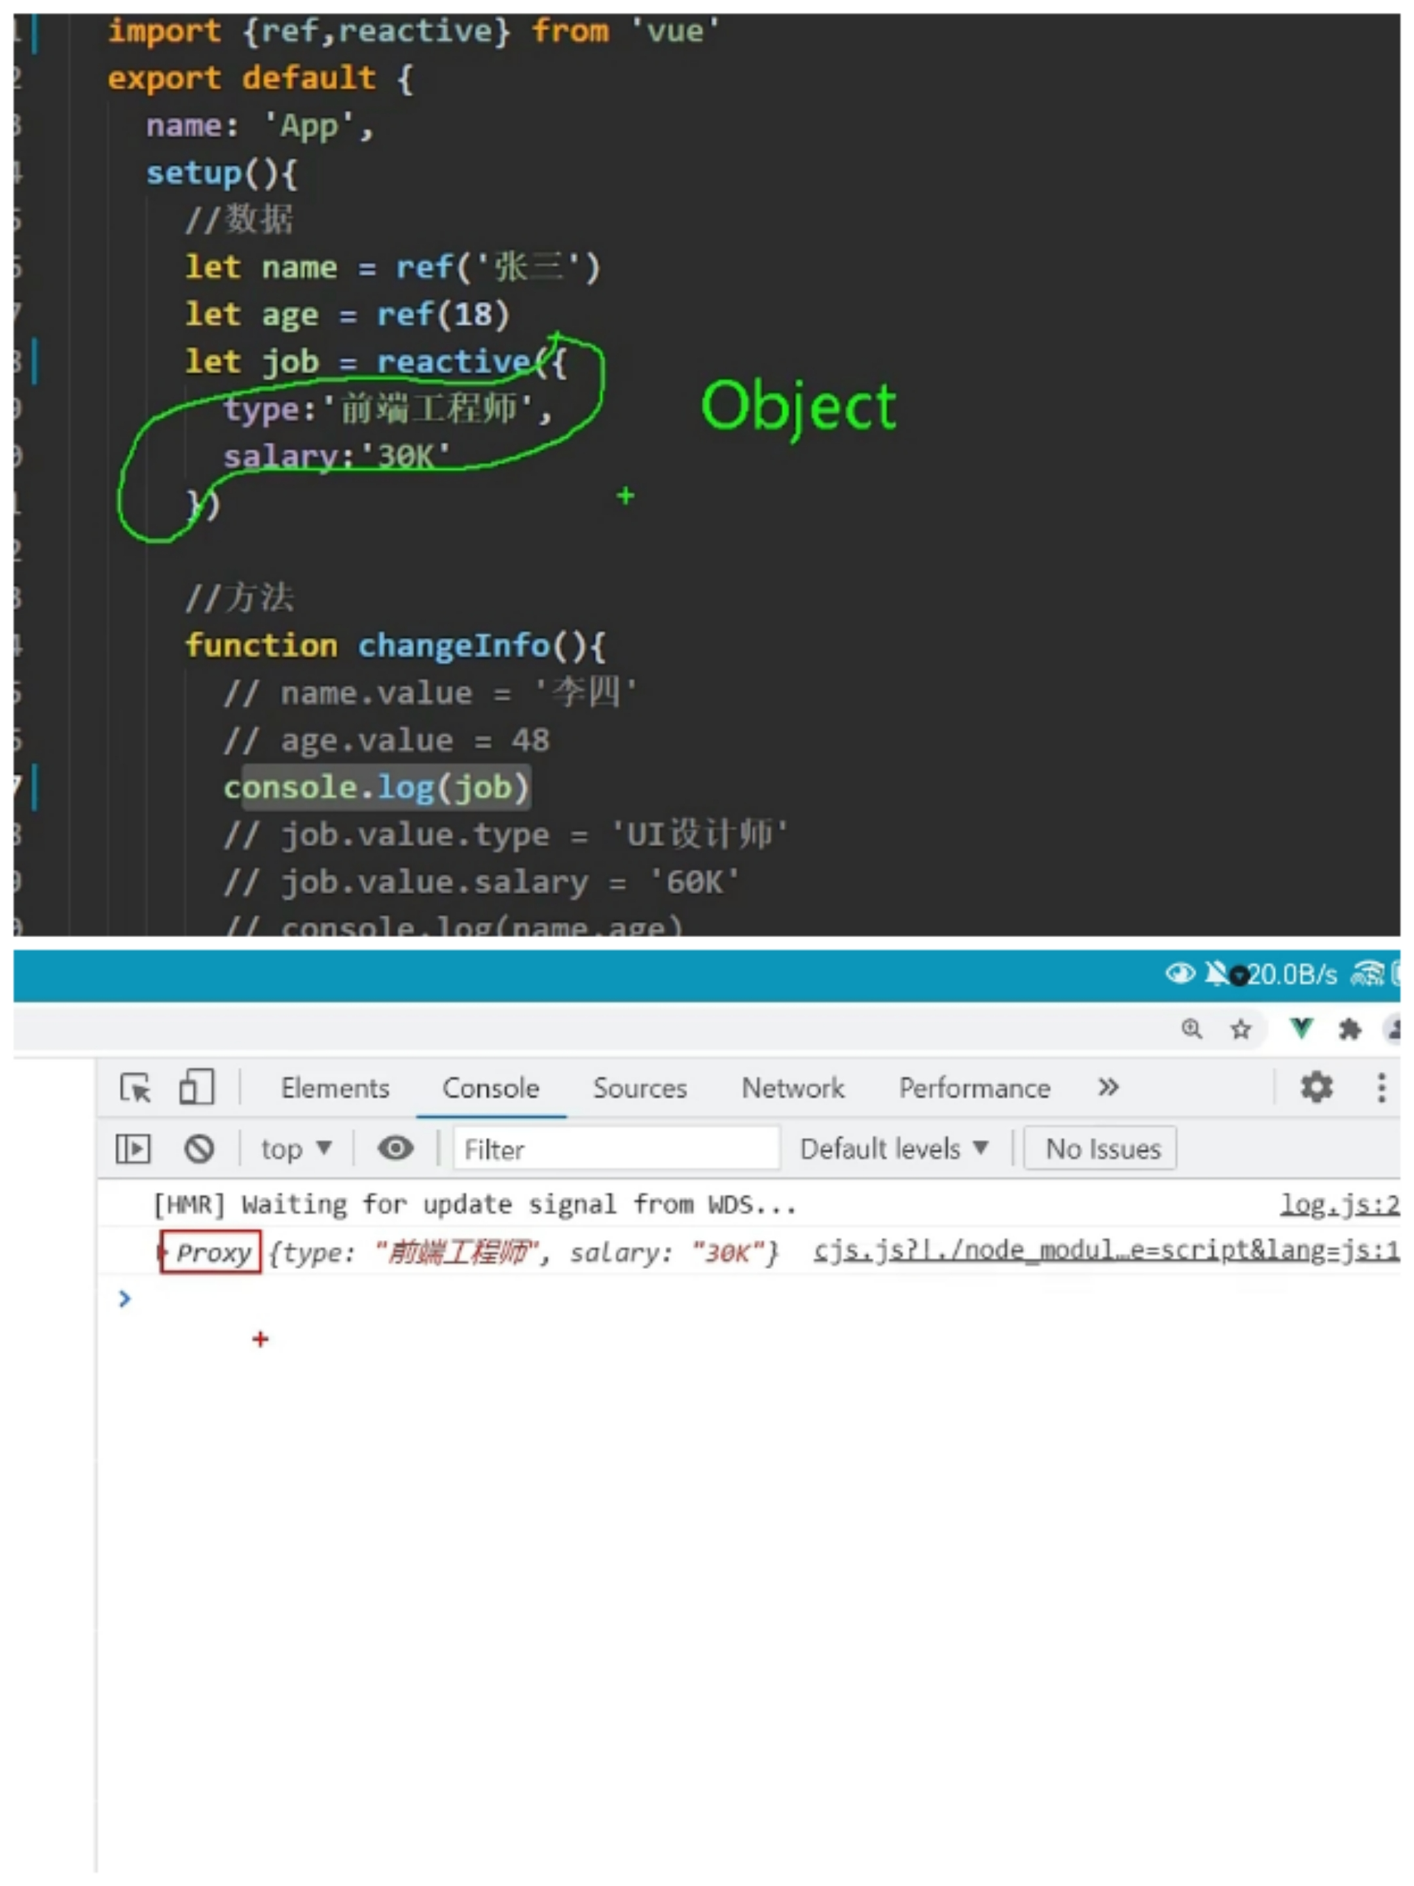
Task: Bookmark page with the star icon
Action: [1240, 1029]
